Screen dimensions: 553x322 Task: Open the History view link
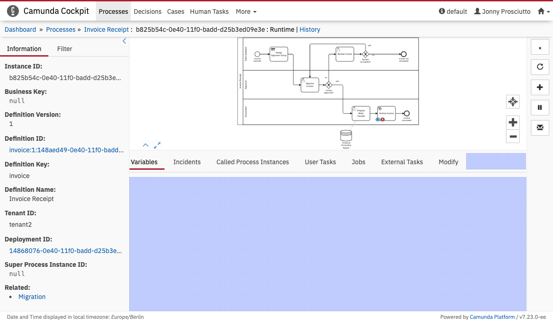pyautogui.click(x=310, y=29)
